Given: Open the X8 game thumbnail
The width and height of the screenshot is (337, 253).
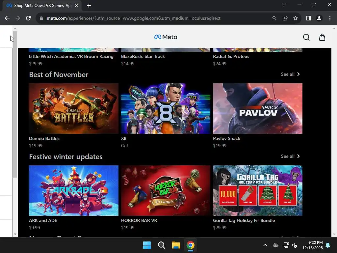Looking at the screenshot, I should point(166,109).
